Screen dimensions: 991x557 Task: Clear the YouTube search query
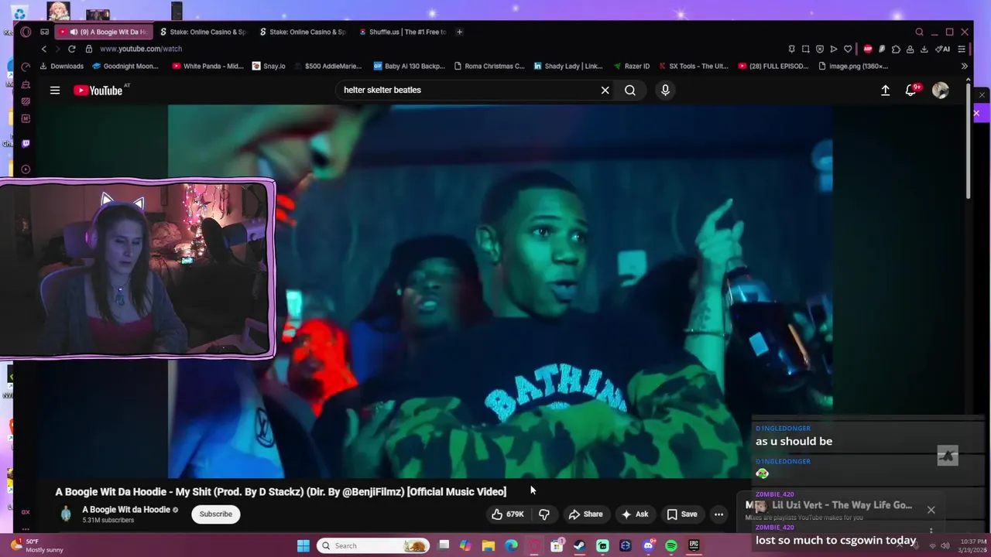coord(605,91)
